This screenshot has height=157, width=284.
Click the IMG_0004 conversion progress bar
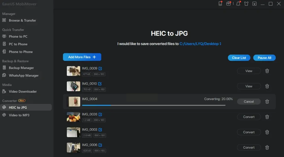(154, 105)
